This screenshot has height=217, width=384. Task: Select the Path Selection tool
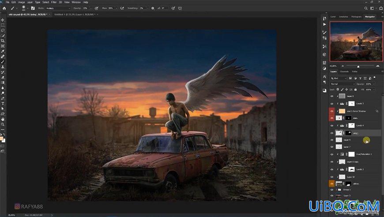tap(3, 108)
